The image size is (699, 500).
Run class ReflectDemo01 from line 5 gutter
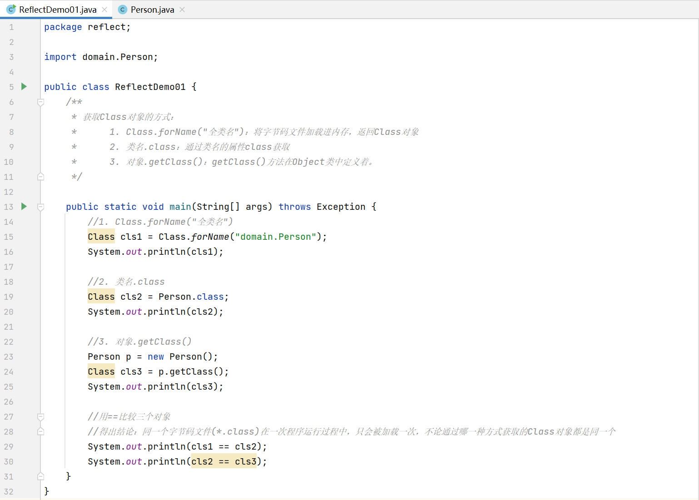(x=24, y=87)
